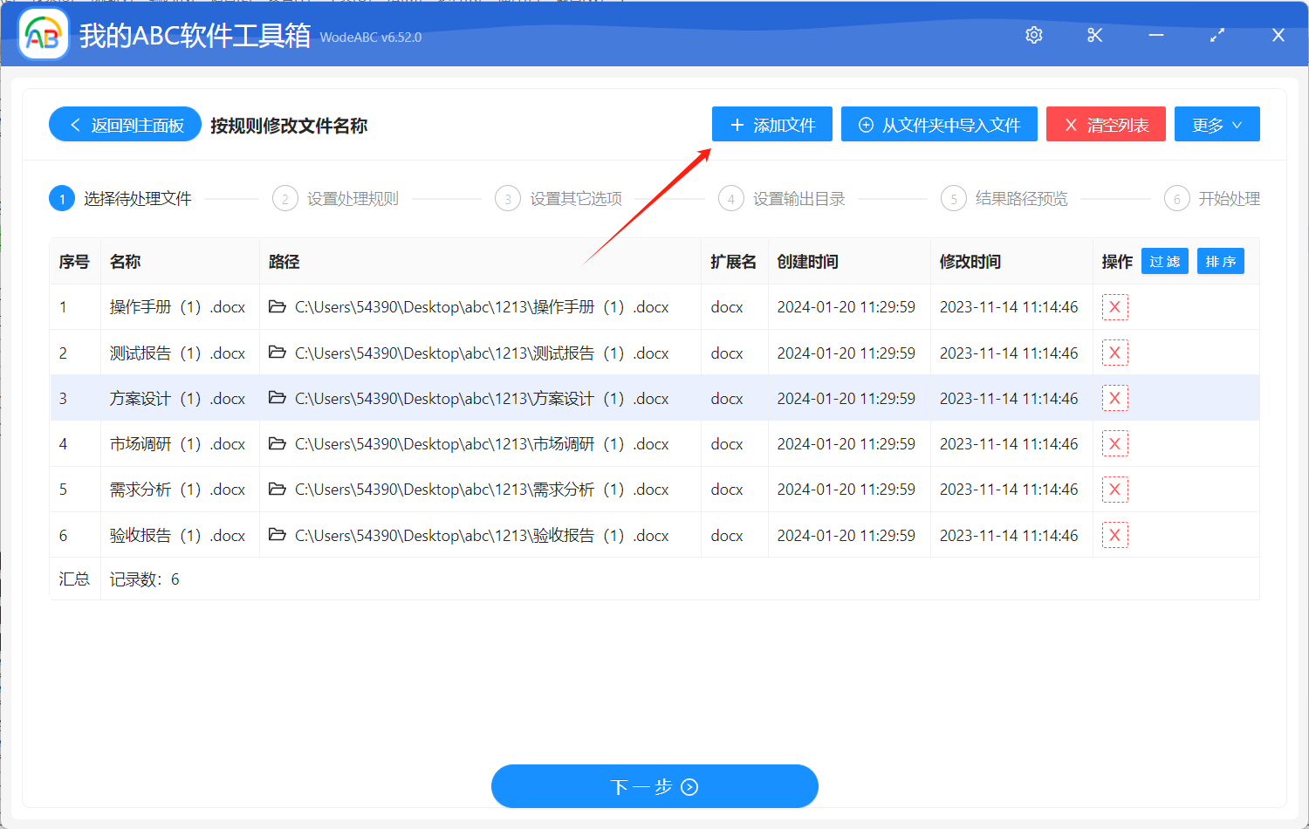Proceed by clicking 下一步
The height and width of the screenshot is (829, 1309).
[654, 786]
